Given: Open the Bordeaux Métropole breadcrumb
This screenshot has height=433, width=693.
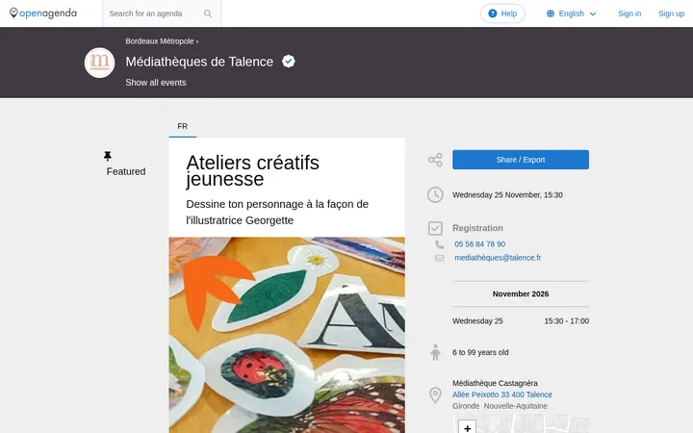Looking at the screenshot, I should coord(160,41).
